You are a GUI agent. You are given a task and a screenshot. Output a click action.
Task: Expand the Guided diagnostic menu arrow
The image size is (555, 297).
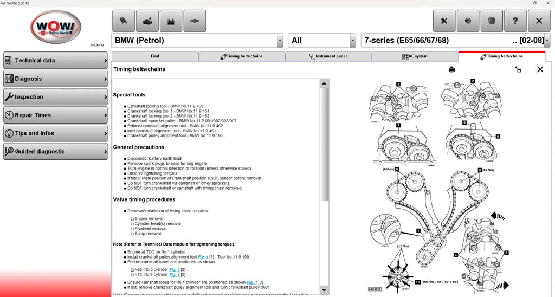[105, 152]
